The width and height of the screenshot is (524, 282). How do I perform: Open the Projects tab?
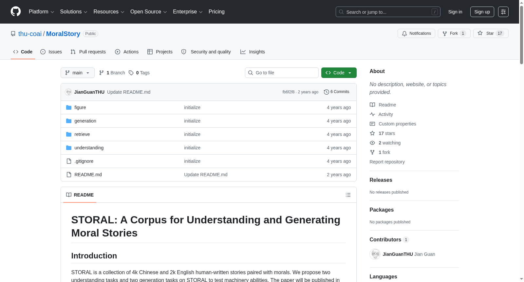click(160, 52)
